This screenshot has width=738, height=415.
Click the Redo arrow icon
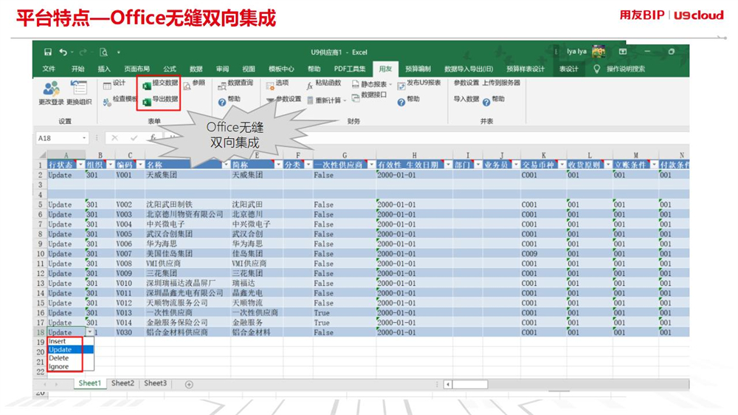point(83,52)
